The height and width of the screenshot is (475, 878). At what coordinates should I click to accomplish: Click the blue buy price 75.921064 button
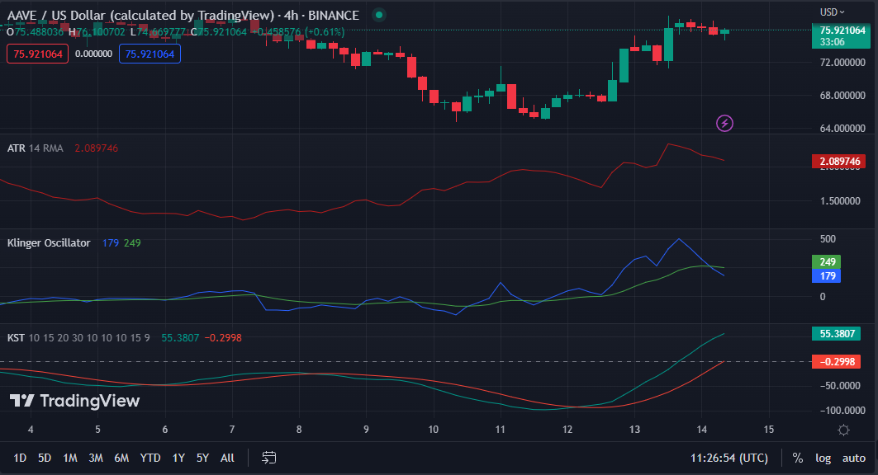(x=149, y=54)
